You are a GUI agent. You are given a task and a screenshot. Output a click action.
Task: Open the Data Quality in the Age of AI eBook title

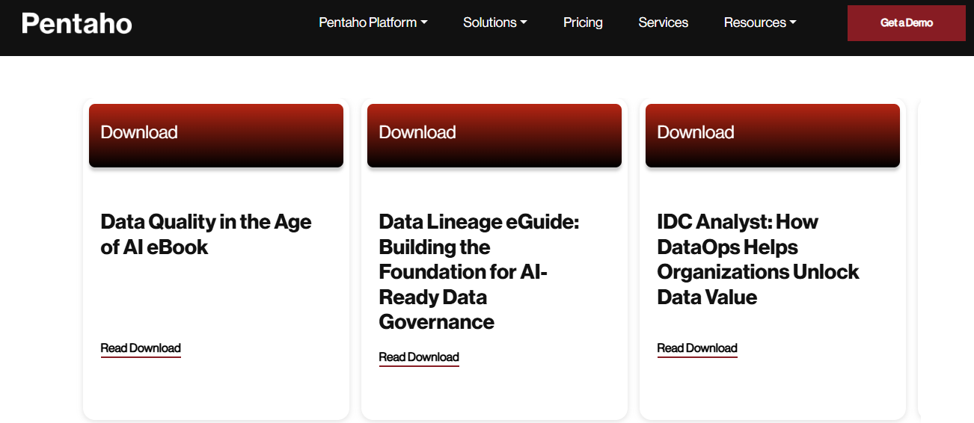(x=206, y=234)
